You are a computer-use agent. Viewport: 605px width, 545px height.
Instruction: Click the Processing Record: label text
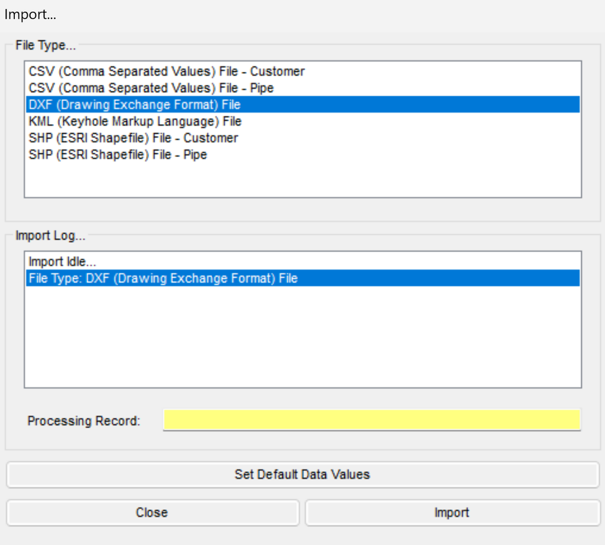click(84, 420)
